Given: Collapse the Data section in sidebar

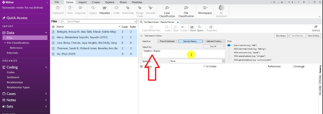Looking at the screenshot, I should pyautogui.click(x=46, y=33).
